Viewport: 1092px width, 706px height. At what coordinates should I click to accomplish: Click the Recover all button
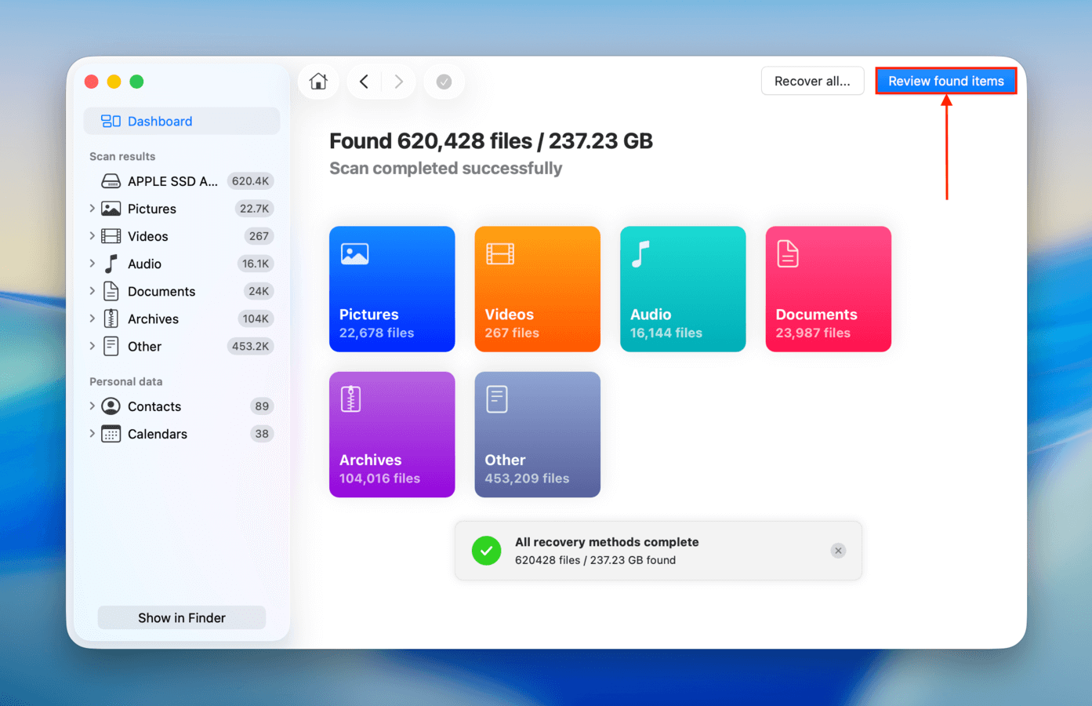click(812, 81)
